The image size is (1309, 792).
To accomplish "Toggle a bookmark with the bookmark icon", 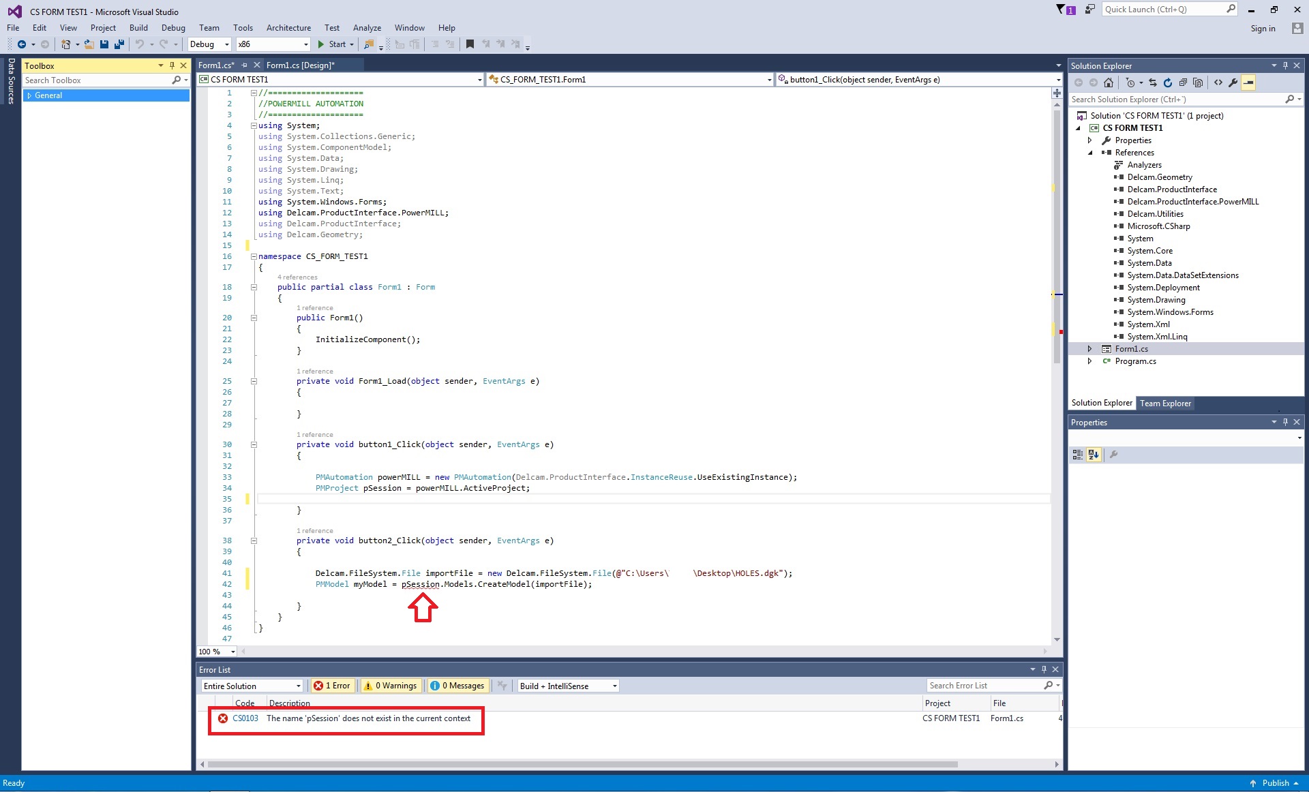I will pos(470,44).
